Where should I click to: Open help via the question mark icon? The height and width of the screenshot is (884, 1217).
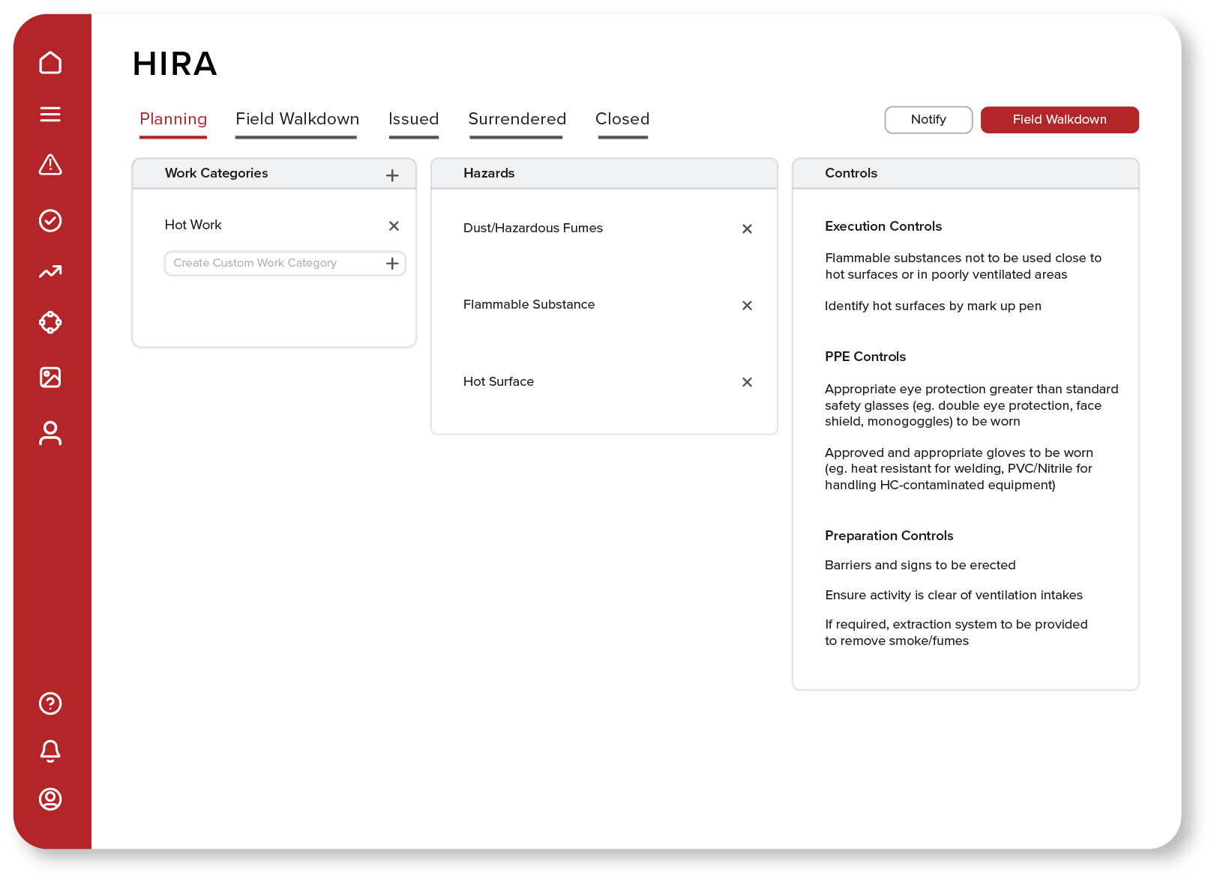[x=50, y=703]
